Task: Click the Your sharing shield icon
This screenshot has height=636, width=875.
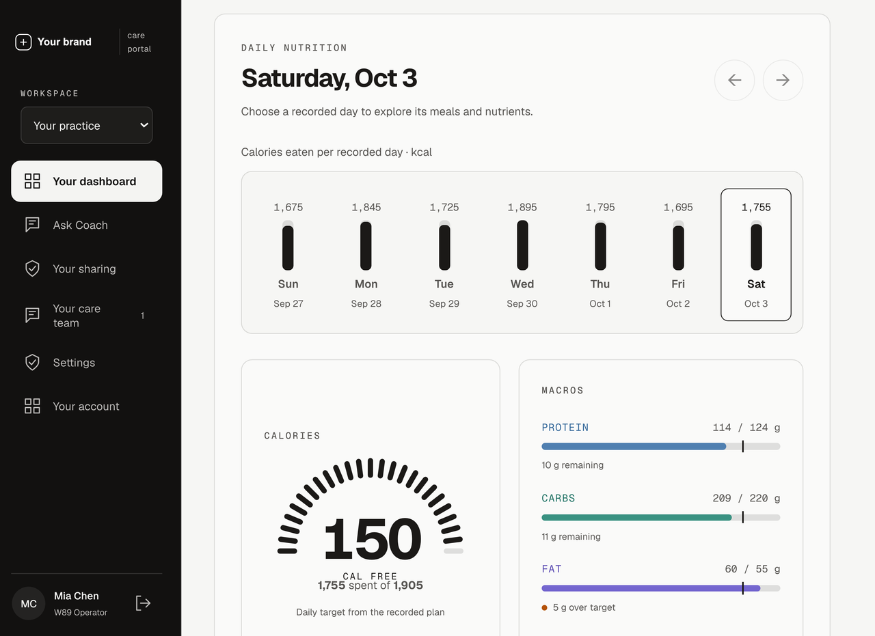Action: coord(32,268)
